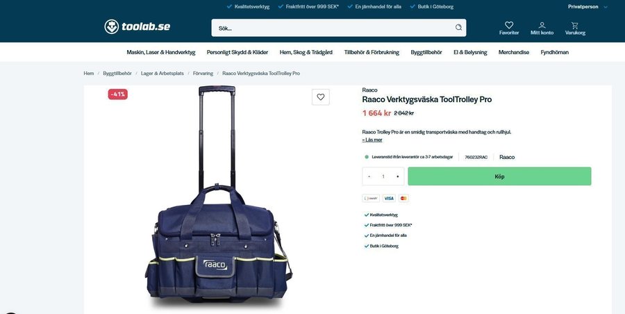The height and width of the screenshot is (314, 625).
Task: Click the Mastercard payment icon
Action: [x=403, y=198]
